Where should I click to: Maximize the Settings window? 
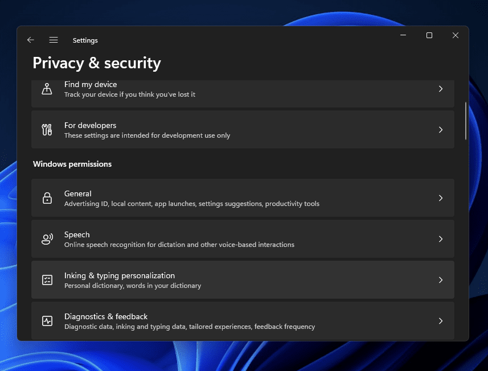tap(429, 35)
